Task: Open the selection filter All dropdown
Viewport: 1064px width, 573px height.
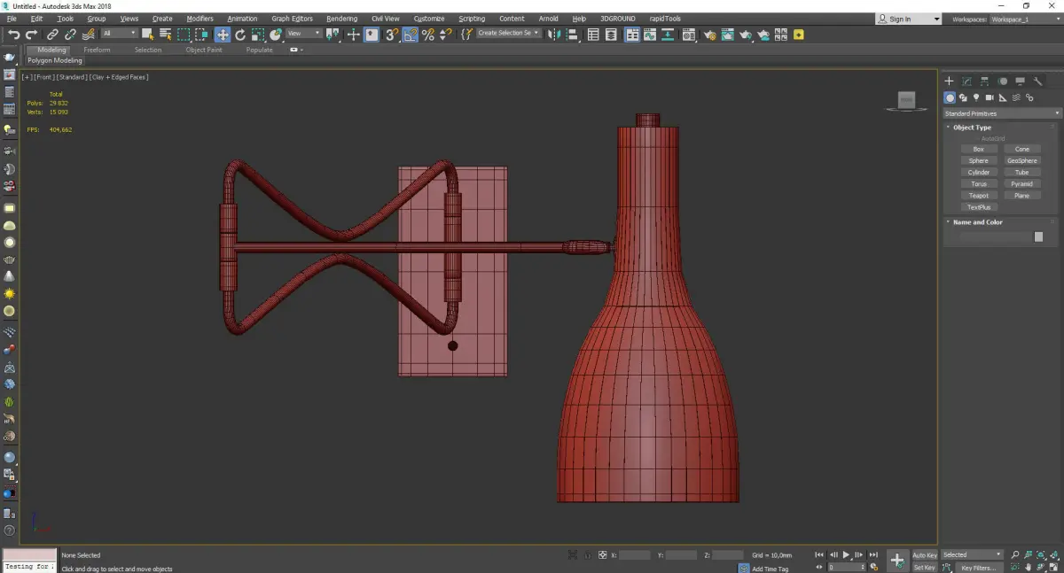Action: point(120,33)
